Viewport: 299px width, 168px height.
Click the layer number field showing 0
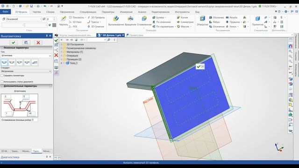(x=51, y=19)
